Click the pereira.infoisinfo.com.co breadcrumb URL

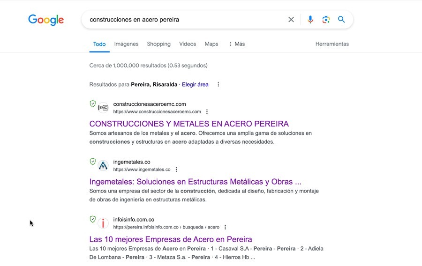click(166, 227)
